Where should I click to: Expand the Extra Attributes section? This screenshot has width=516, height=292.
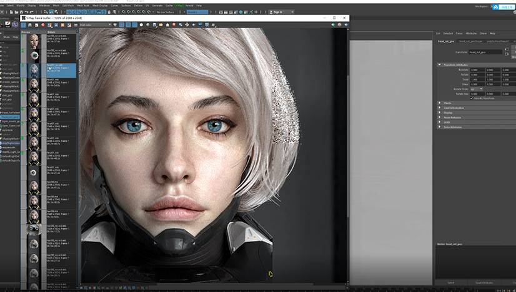[439, 127]
